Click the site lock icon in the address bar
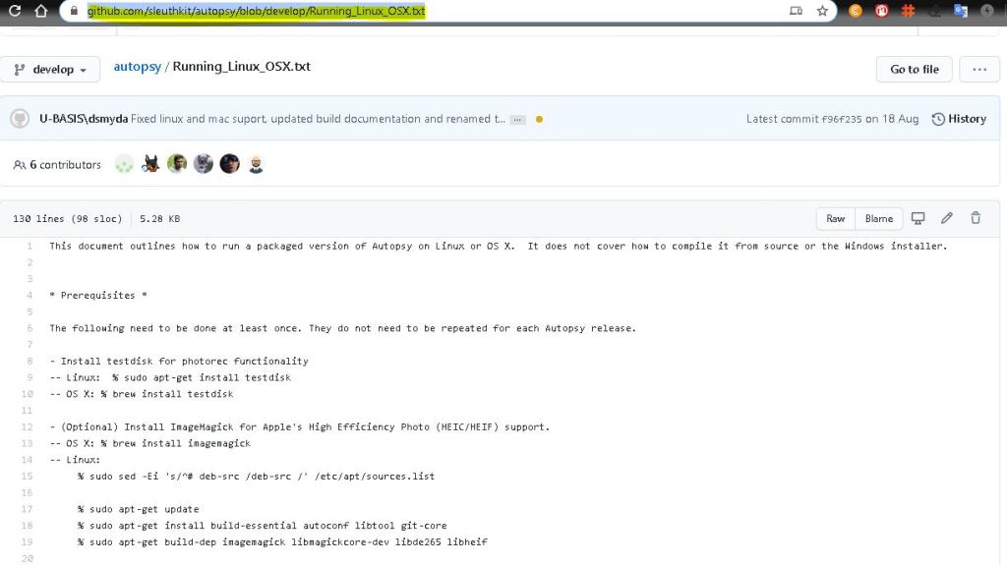The height and width of the screenshot is (565, 1007). [74, 11]
